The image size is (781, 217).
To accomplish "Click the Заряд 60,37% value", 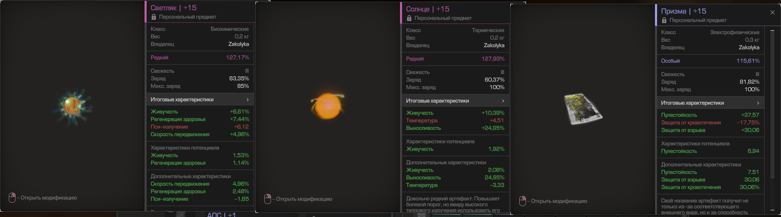I will click(x=494, y=80).
